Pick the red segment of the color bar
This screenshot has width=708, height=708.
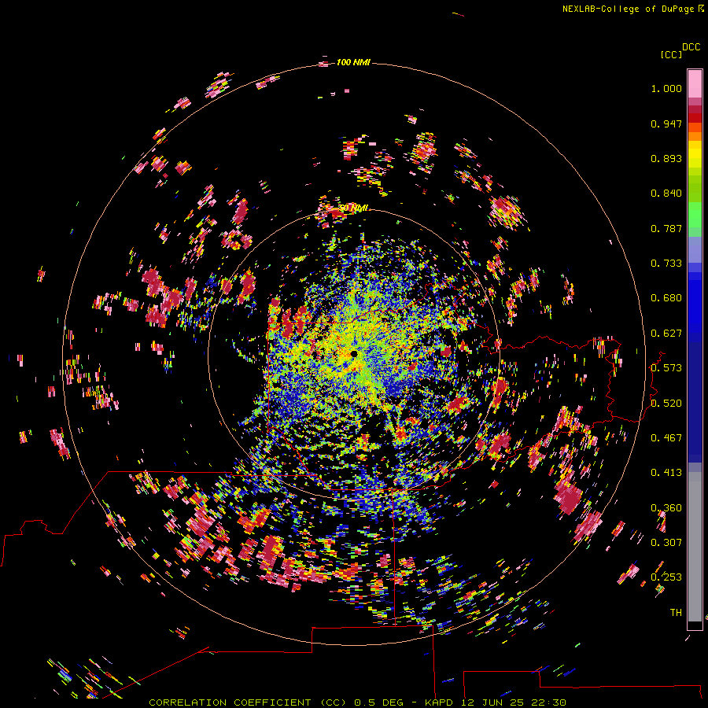tap(695, 118)
